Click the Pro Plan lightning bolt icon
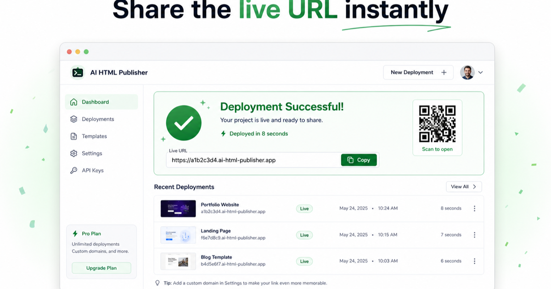This screenshot has width=551, height=289. pos(75,234)
